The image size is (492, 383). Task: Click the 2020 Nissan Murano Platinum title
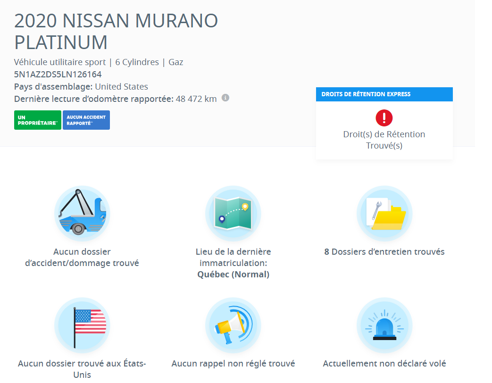click(x=116, y=32)
